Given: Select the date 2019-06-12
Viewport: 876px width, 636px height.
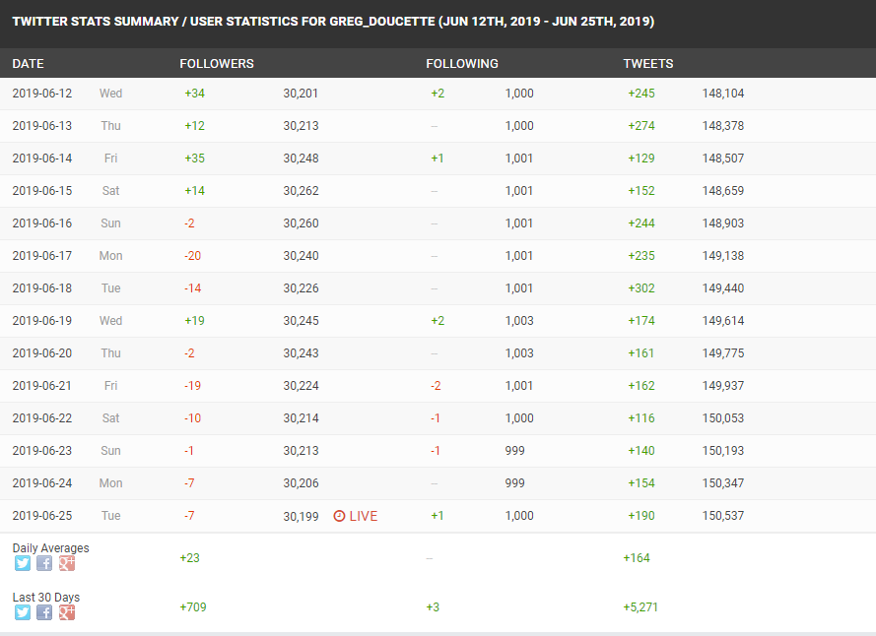Looking at the screenshot, I should 42,94.
